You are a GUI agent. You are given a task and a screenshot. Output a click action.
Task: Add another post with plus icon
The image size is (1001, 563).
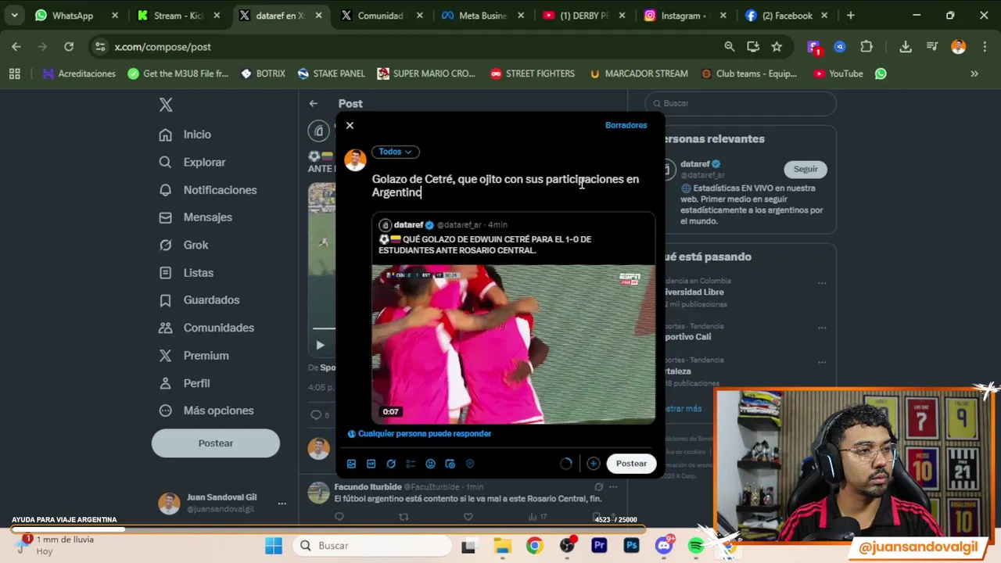pos(594,464)
